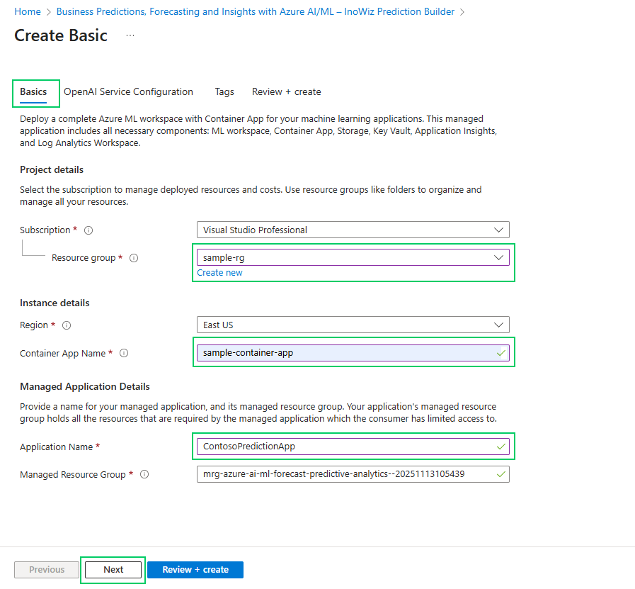This screenshot has height=589, width=635.
Task: Click the InoWiz Prediction Builder breadcrumb link
Action: (x=255, y=12)
